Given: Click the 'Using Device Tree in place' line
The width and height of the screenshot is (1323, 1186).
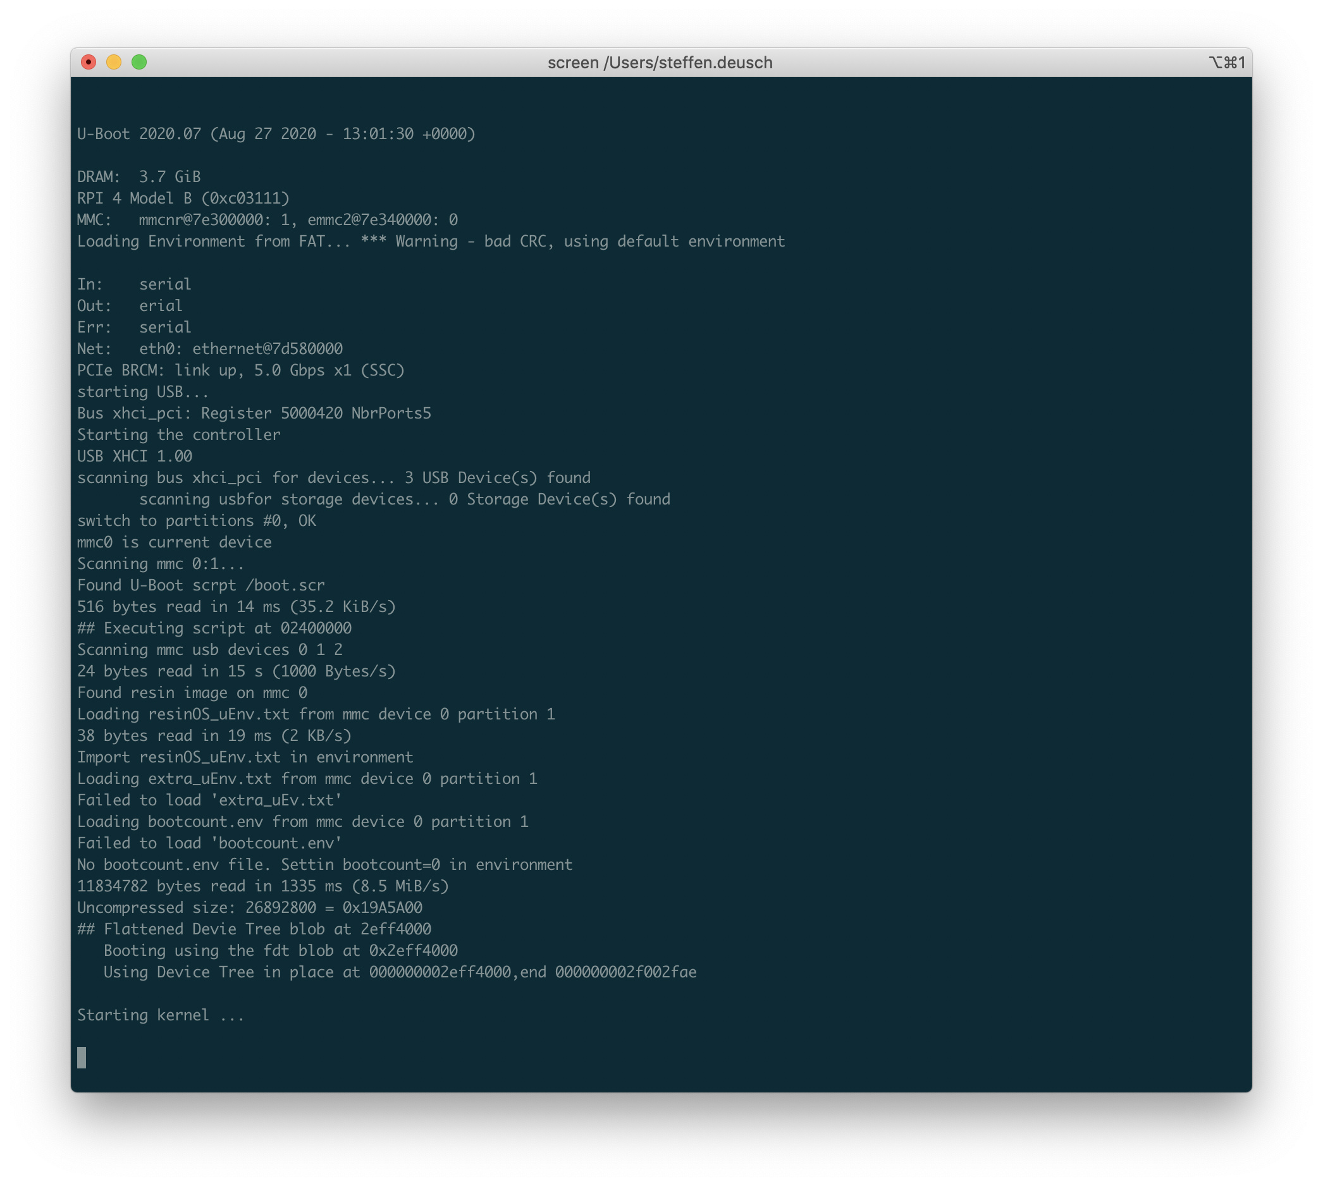Looking at the screenshot, I should coord(400,972).
